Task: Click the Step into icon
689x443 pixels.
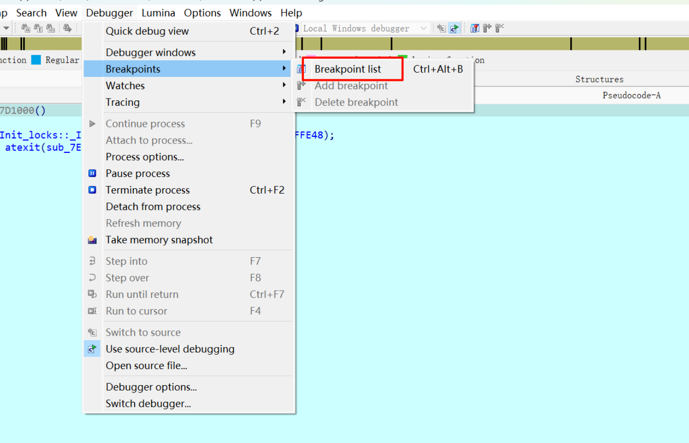Action: pyautogui.click(x=92, y=261)
